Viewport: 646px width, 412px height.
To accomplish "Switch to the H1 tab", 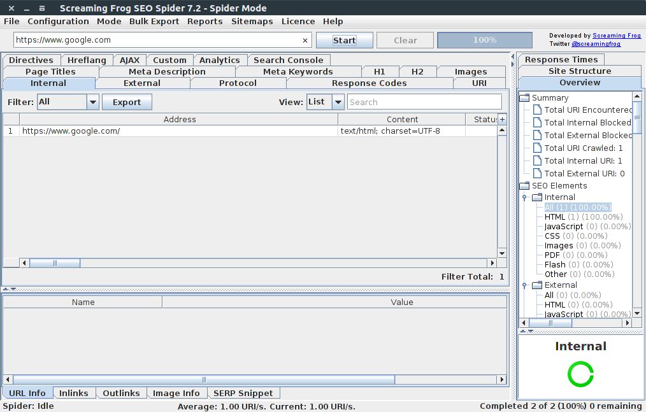I will click(x=380, y=72).
